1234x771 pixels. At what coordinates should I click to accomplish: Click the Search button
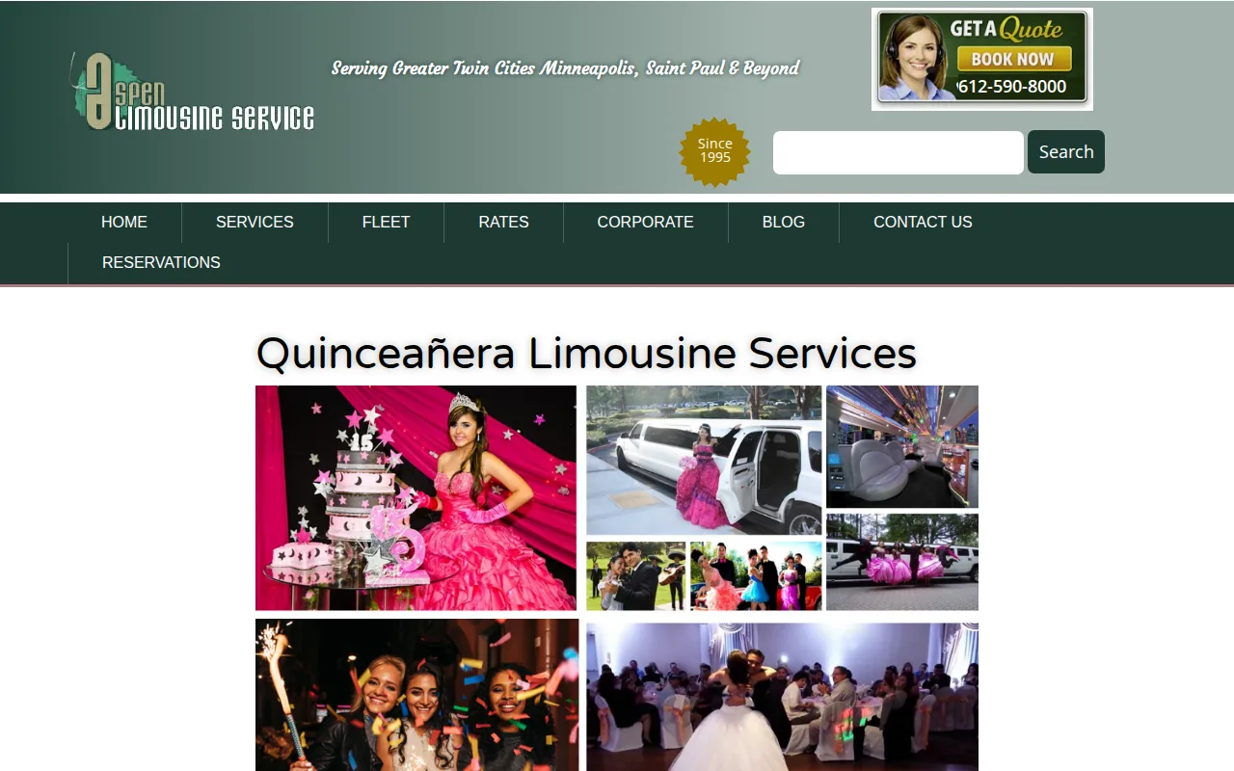1066,152
